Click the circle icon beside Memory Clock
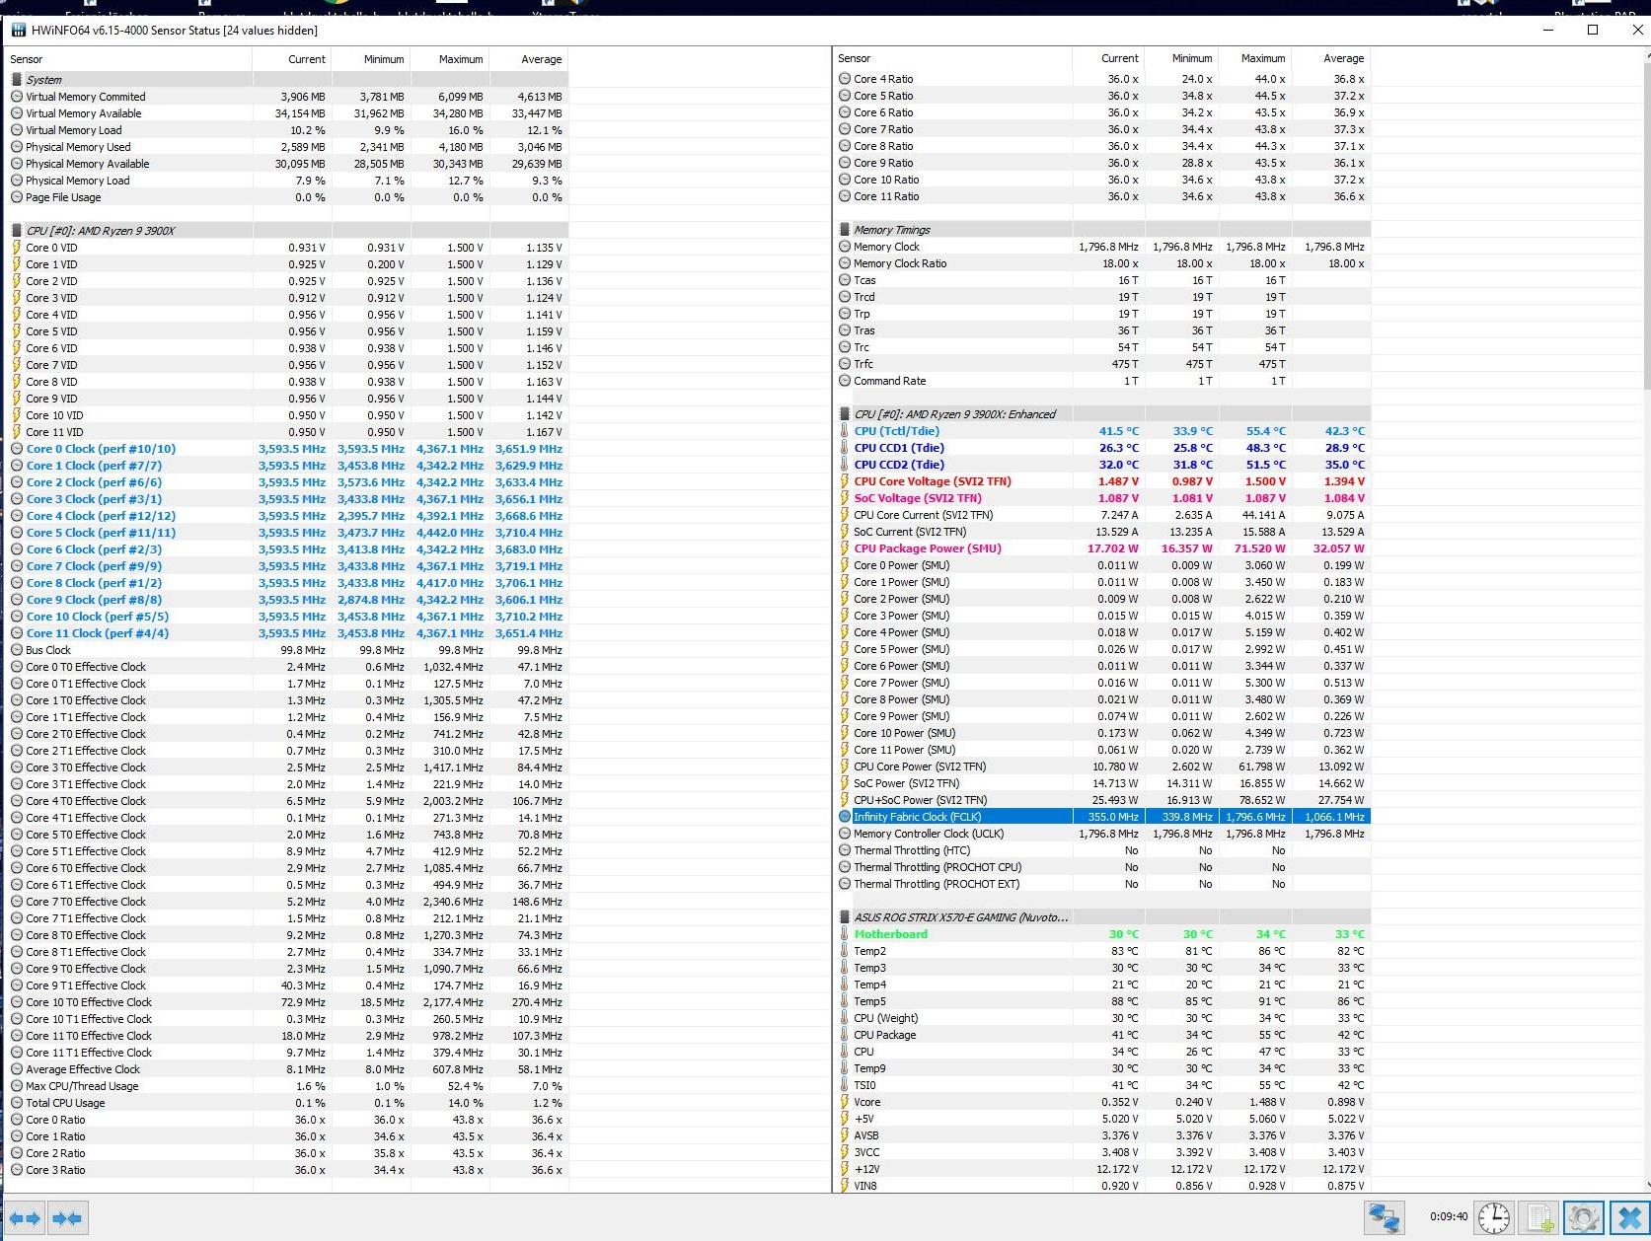1651x1241 pixels. pyautogui.click(x=845, y=247)
